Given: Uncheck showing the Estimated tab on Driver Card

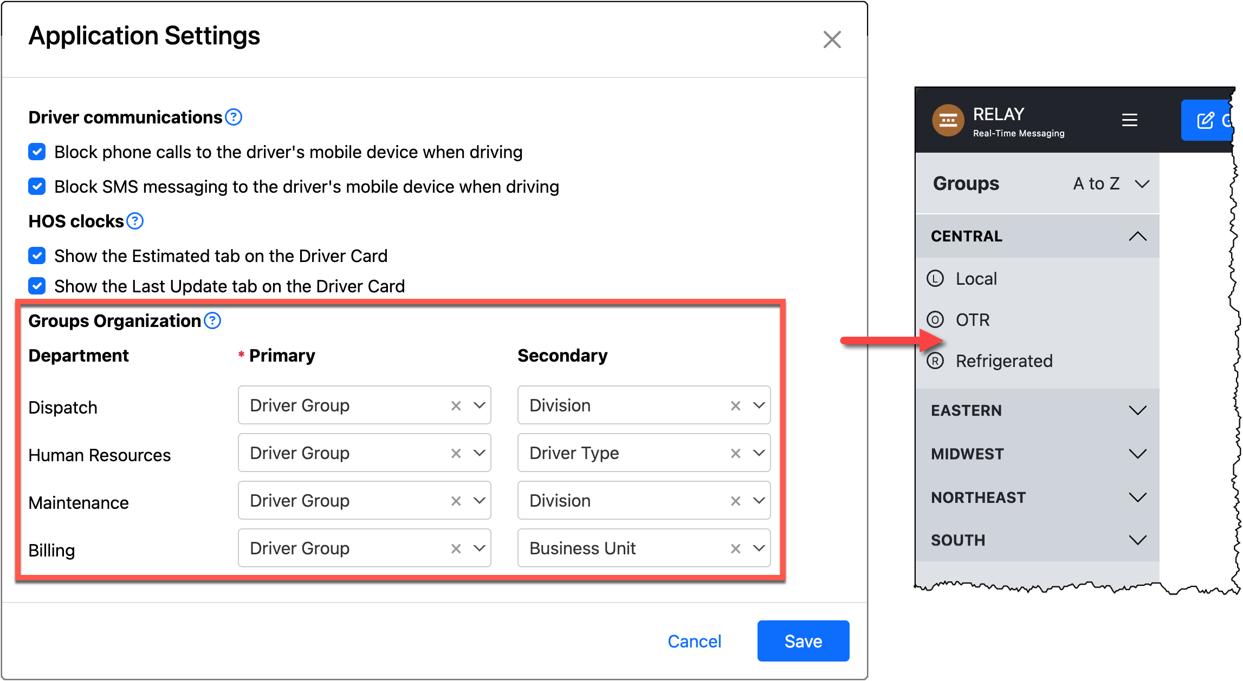Looking at the screenshot, I should (36, 256).
